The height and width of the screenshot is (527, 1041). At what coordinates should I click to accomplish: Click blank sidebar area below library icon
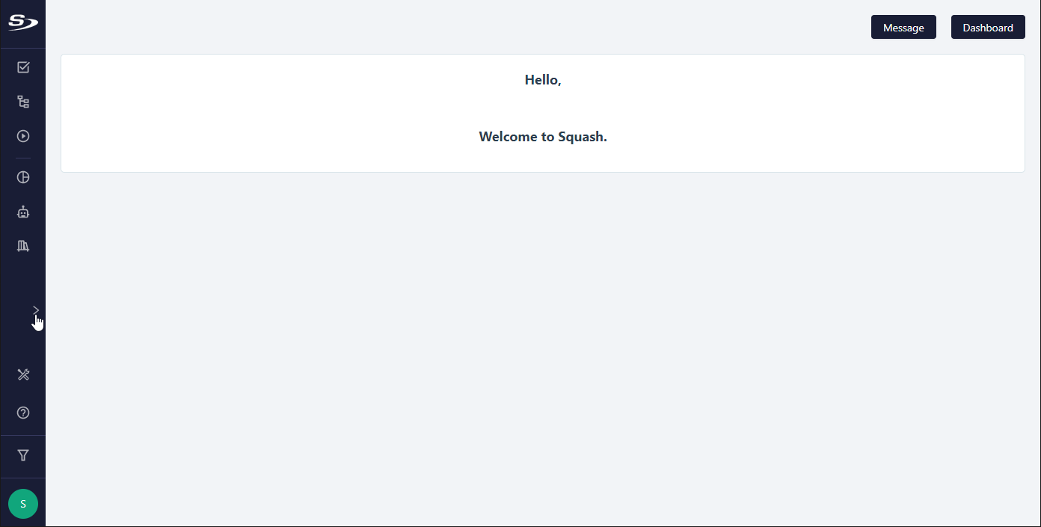tap(22, 278)
